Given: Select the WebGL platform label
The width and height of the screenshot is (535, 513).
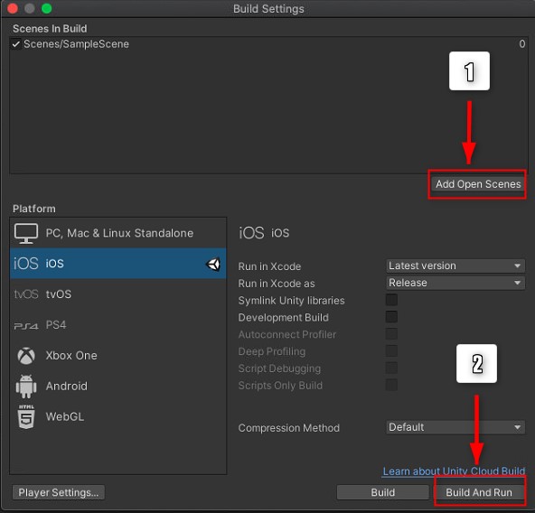Looking at the screenshot, I should click(x=65, y=416).
